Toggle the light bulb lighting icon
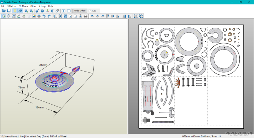This screenshot has height=138, width=254. pos(15,11)
